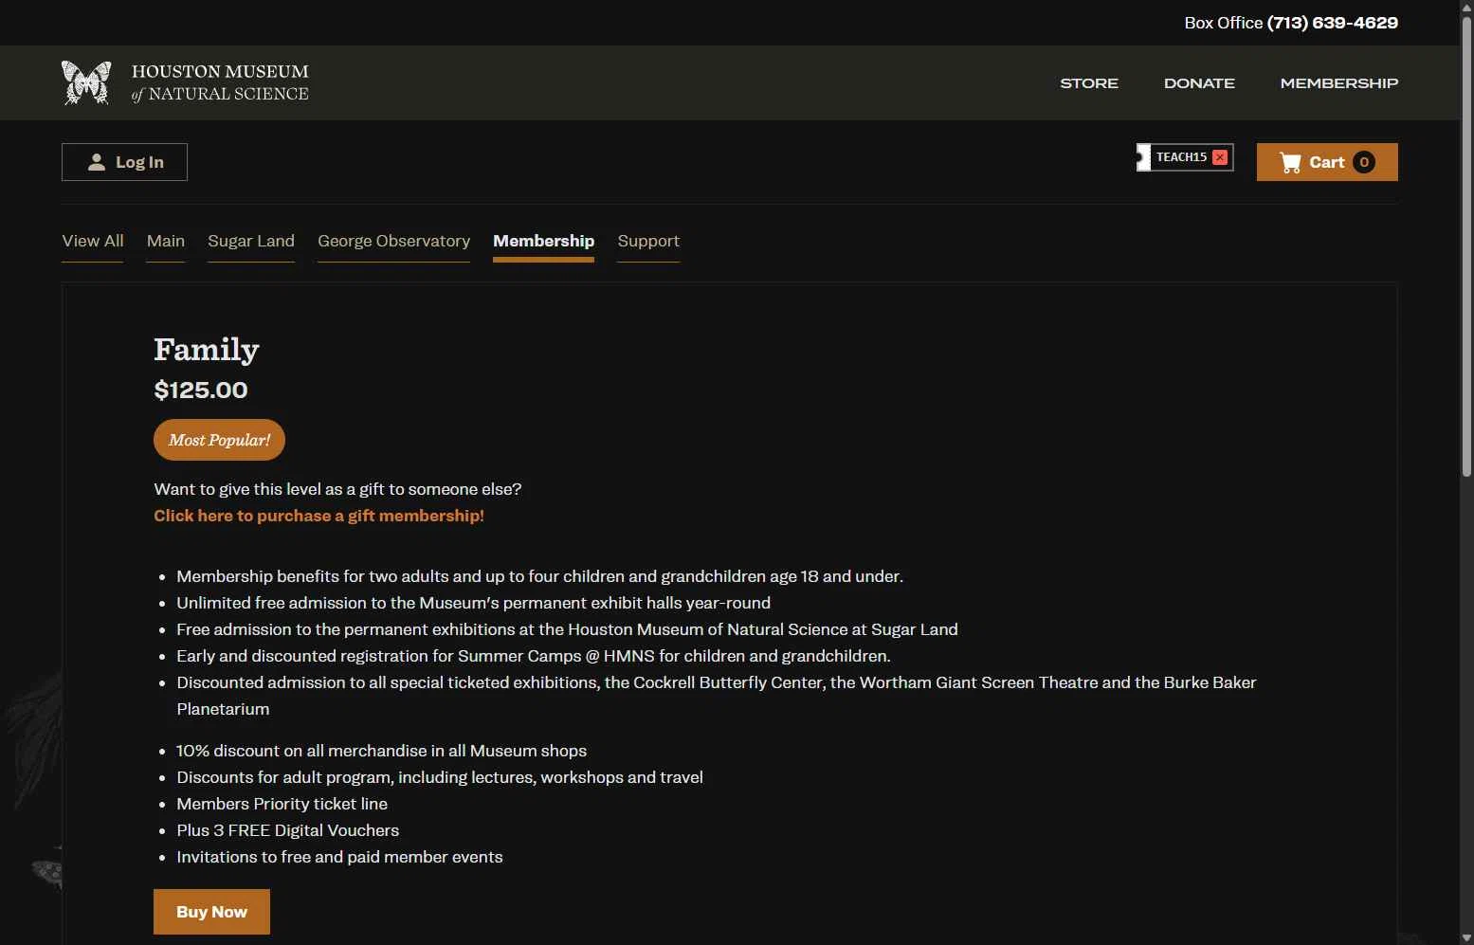
Task: Click the 'Members Priority ticket line' text
Action: point(282,804)
